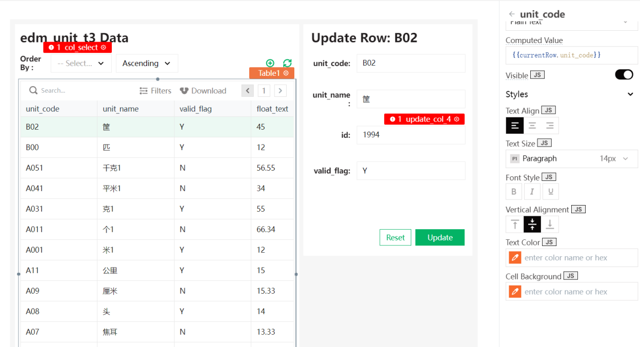Choose right text align icon
This screenshot has height=347, width=640.
tap(550, 126)
